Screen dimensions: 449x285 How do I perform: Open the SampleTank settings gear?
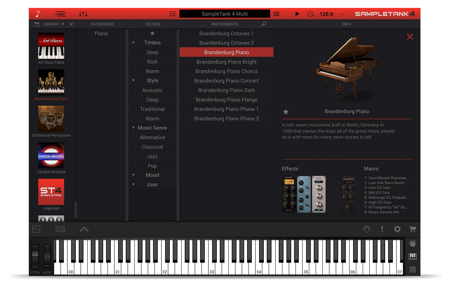[397, 229]
